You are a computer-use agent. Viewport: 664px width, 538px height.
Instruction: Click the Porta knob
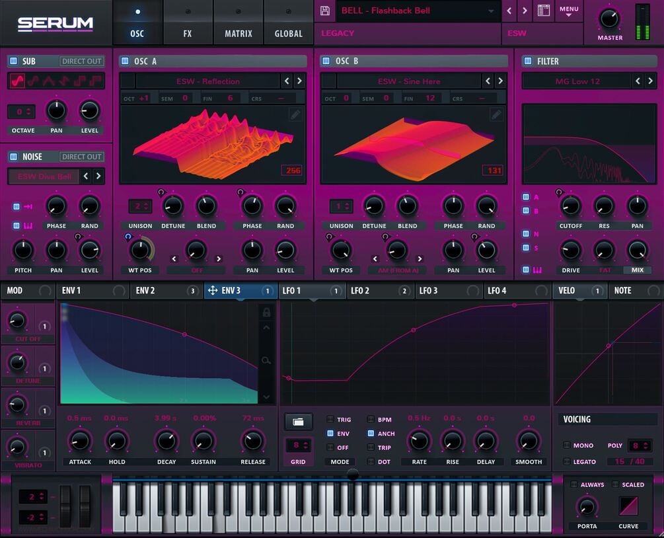pyautogui.click(x=587, y=506)
